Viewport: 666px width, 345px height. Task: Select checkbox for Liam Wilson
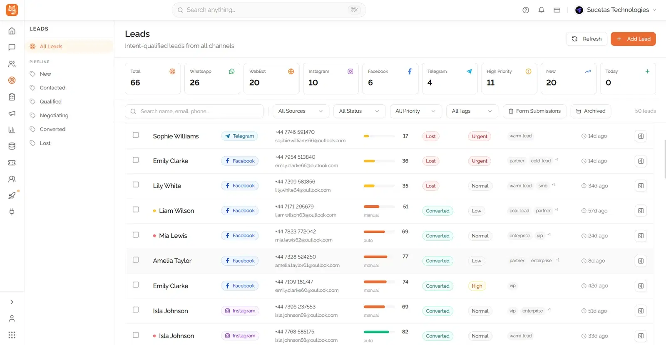(x=136, y=209)
